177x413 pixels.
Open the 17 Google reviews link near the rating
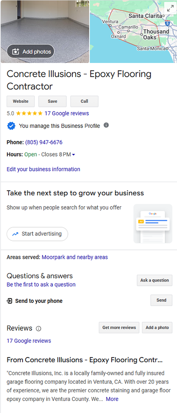click(x=67, y=114)
